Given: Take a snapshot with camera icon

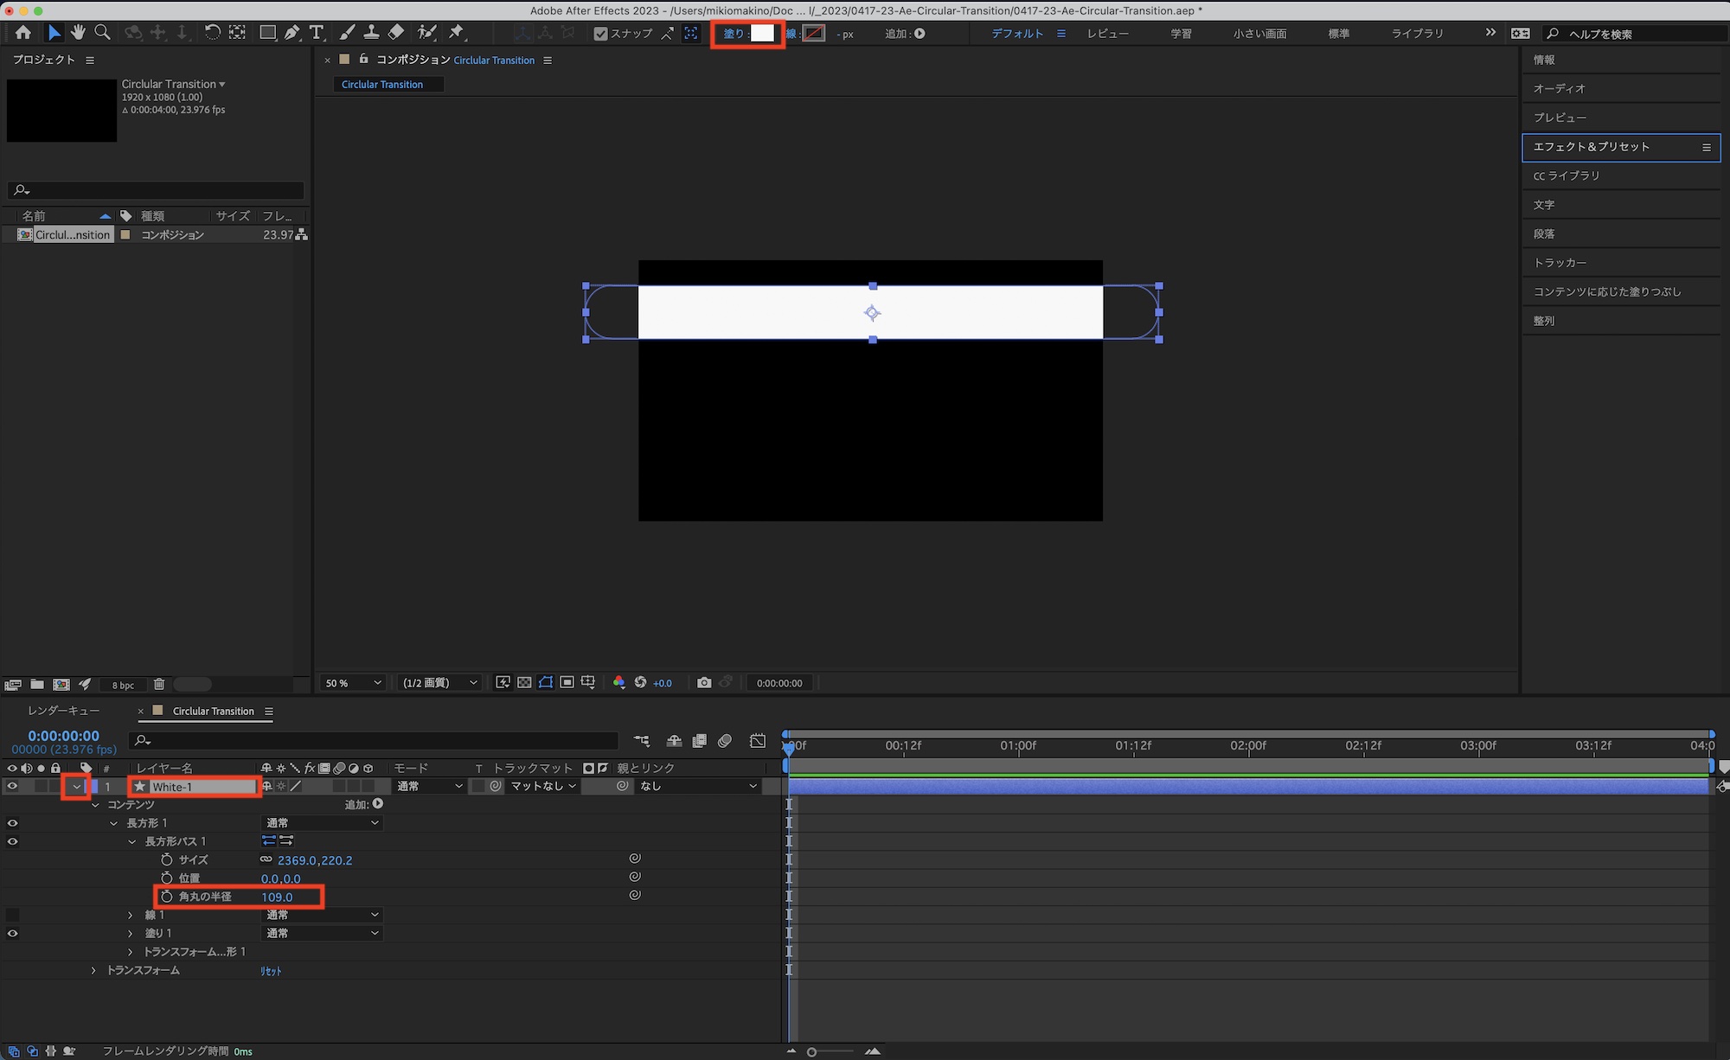Looking at the screenshot, I should click(704, 683).
